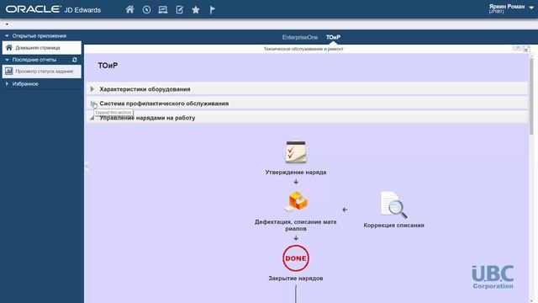Open Домашняя страница in sidebar

point(41,48)
